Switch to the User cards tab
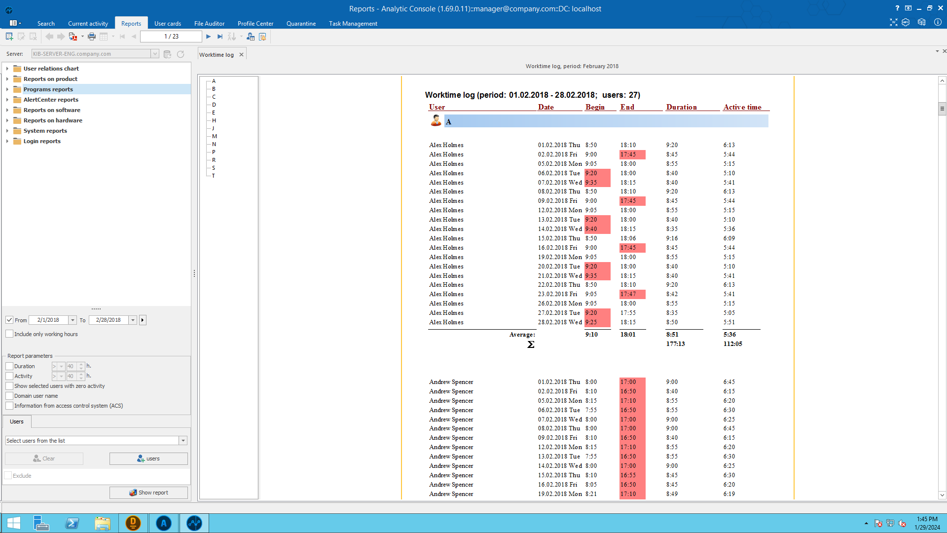The height and width of the screenshot is (533, 947). (167, 23)
